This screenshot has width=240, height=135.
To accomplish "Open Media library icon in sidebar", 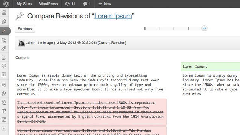I will [x=4, y=40].
